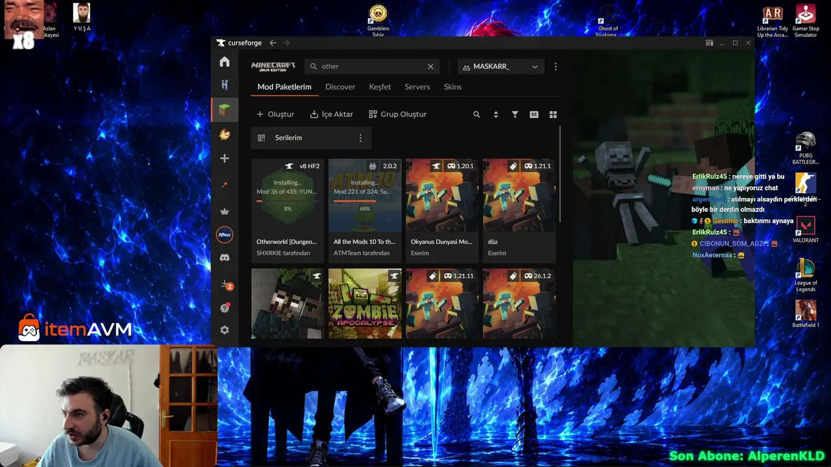Open the Otherworld [Dungeo... modpack card title

click(x=287, y=242)
